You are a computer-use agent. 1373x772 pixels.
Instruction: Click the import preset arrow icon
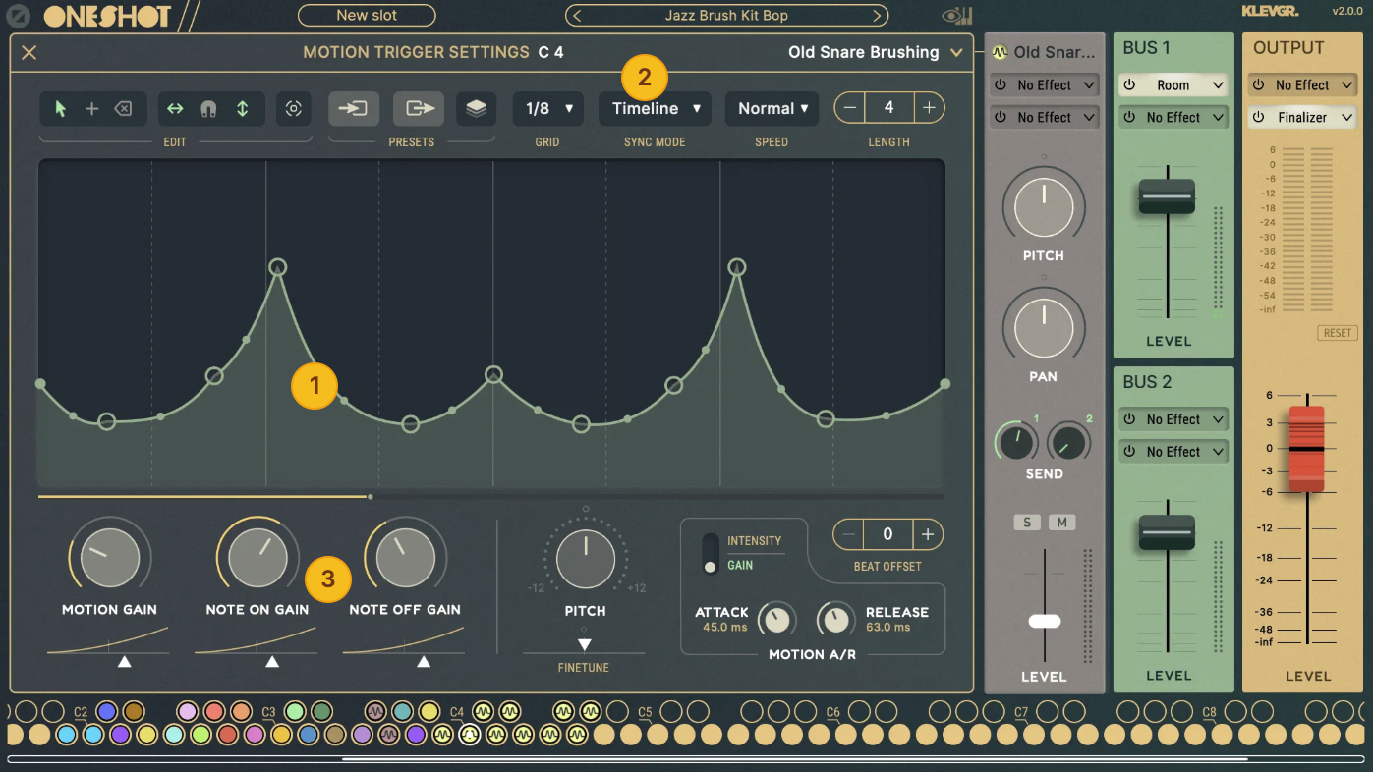[353, 109]
